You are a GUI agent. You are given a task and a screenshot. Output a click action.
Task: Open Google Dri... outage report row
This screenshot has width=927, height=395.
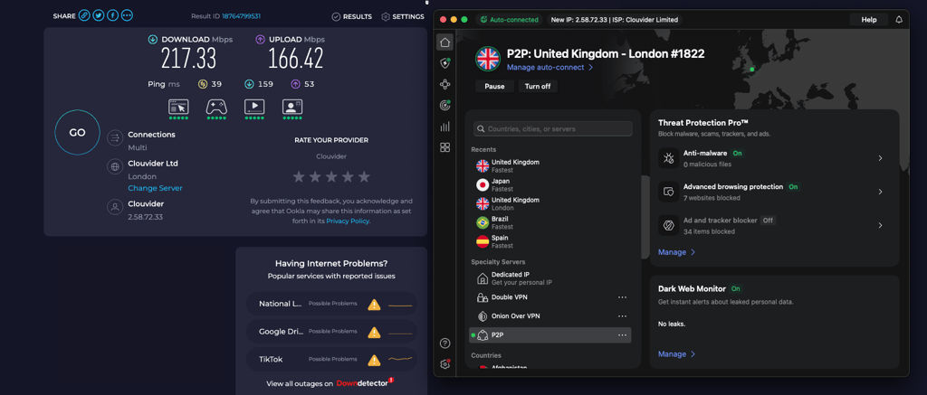pos(331,332)
